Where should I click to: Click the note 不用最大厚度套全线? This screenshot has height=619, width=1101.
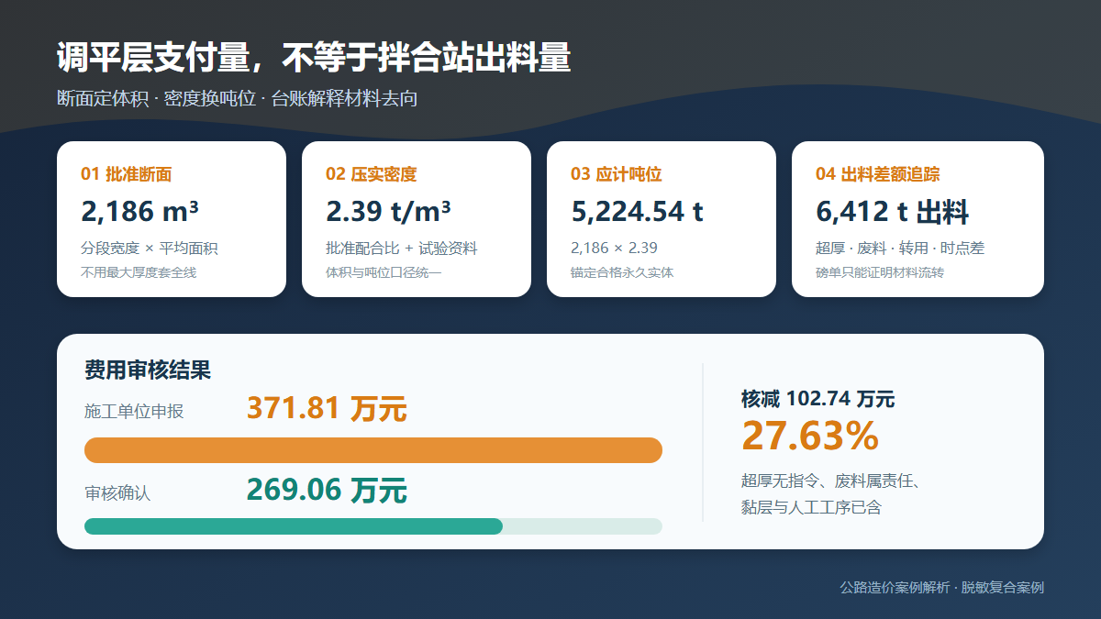[x=139, y=272]
